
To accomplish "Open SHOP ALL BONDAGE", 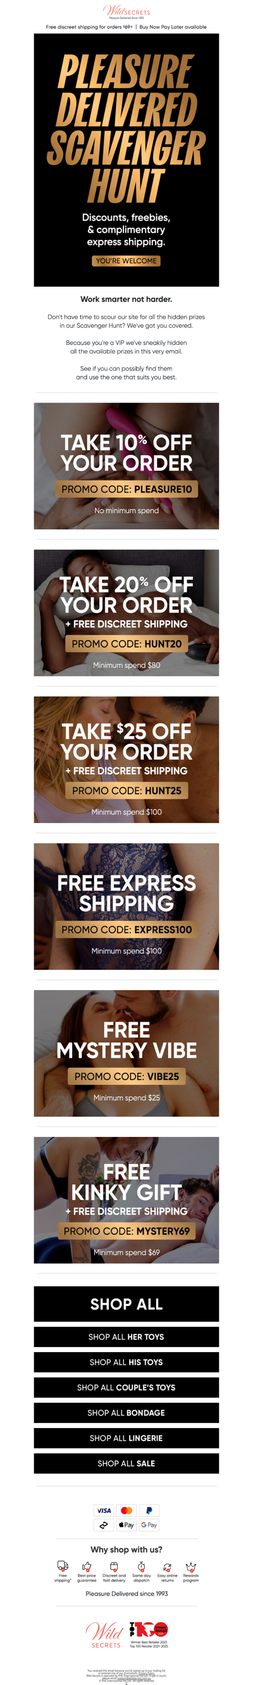I will tap(127, 1412).
